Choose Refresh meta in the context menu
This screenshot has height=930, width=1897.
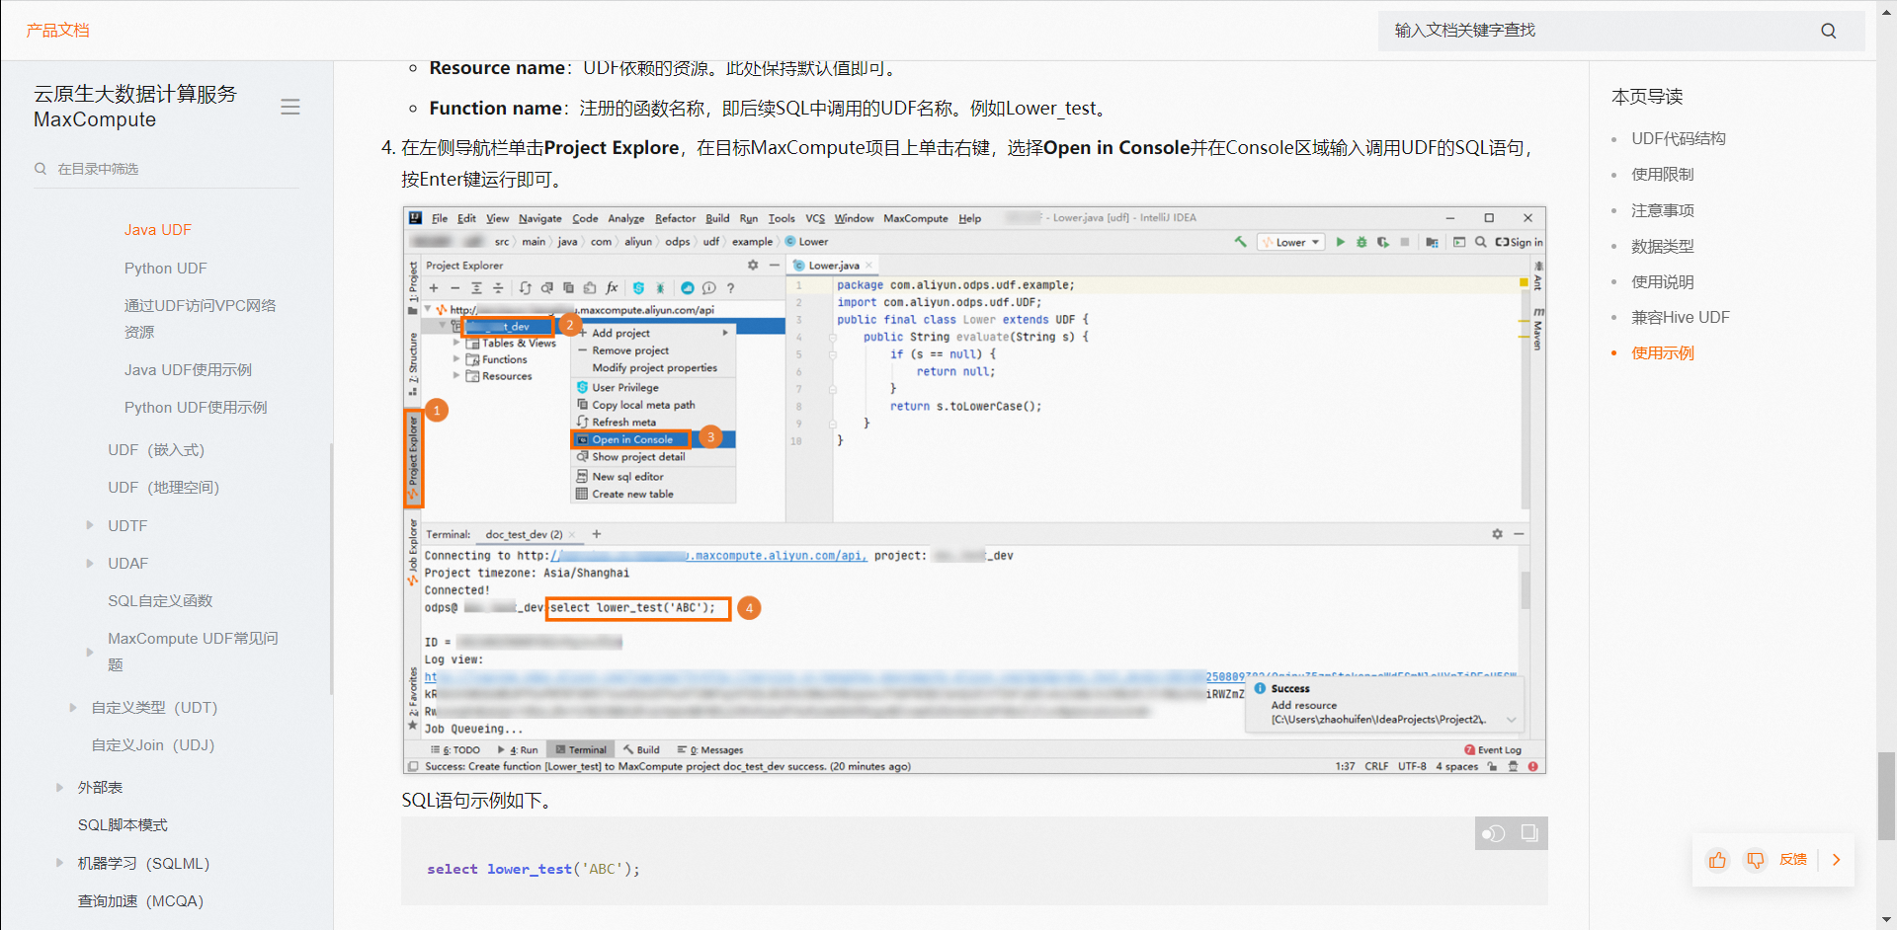pyautogui.click(x=623, y=423)
